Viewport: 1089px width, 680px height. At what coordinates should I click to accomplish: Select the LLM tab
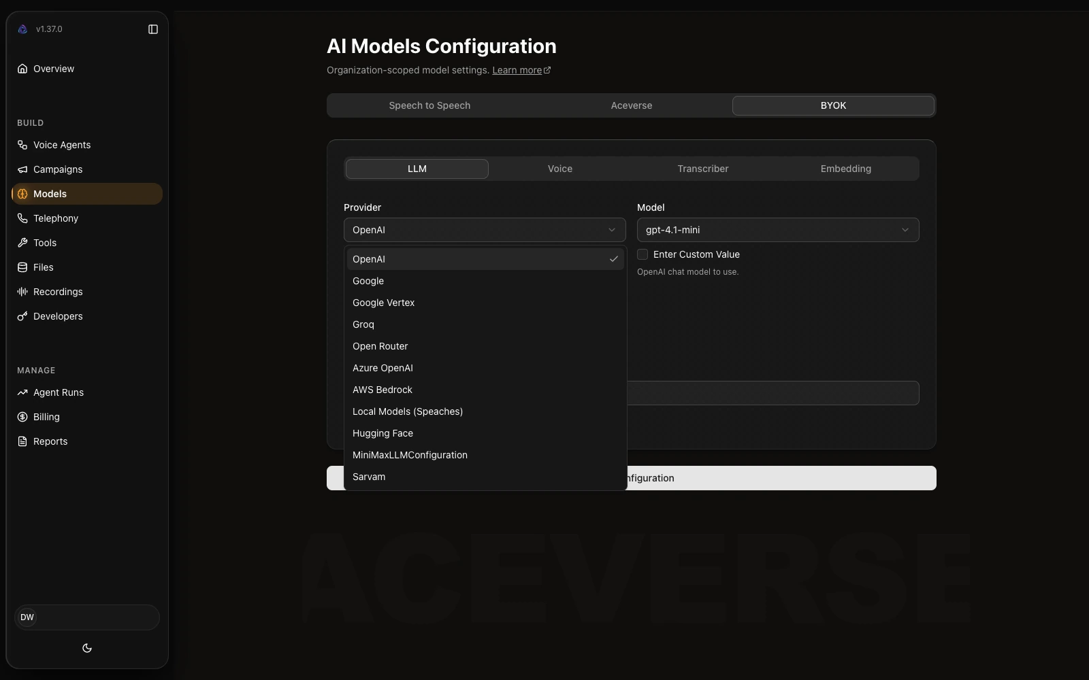click(x=417, y=169)
